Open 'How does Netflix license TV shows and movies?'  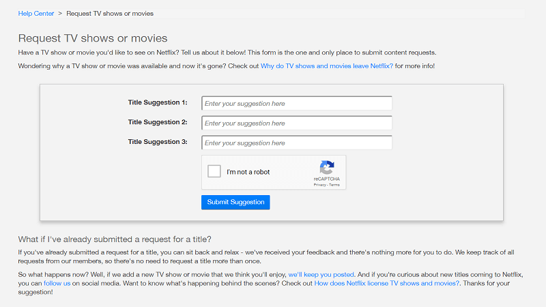[387, 282]
